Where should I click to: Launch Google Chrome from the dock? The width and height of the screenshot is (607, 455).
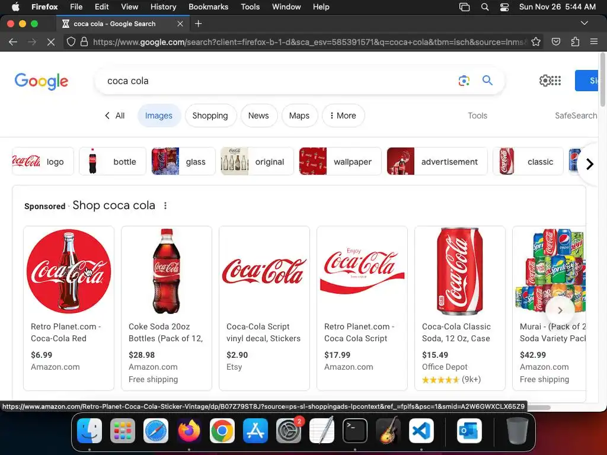pos(222,431)
